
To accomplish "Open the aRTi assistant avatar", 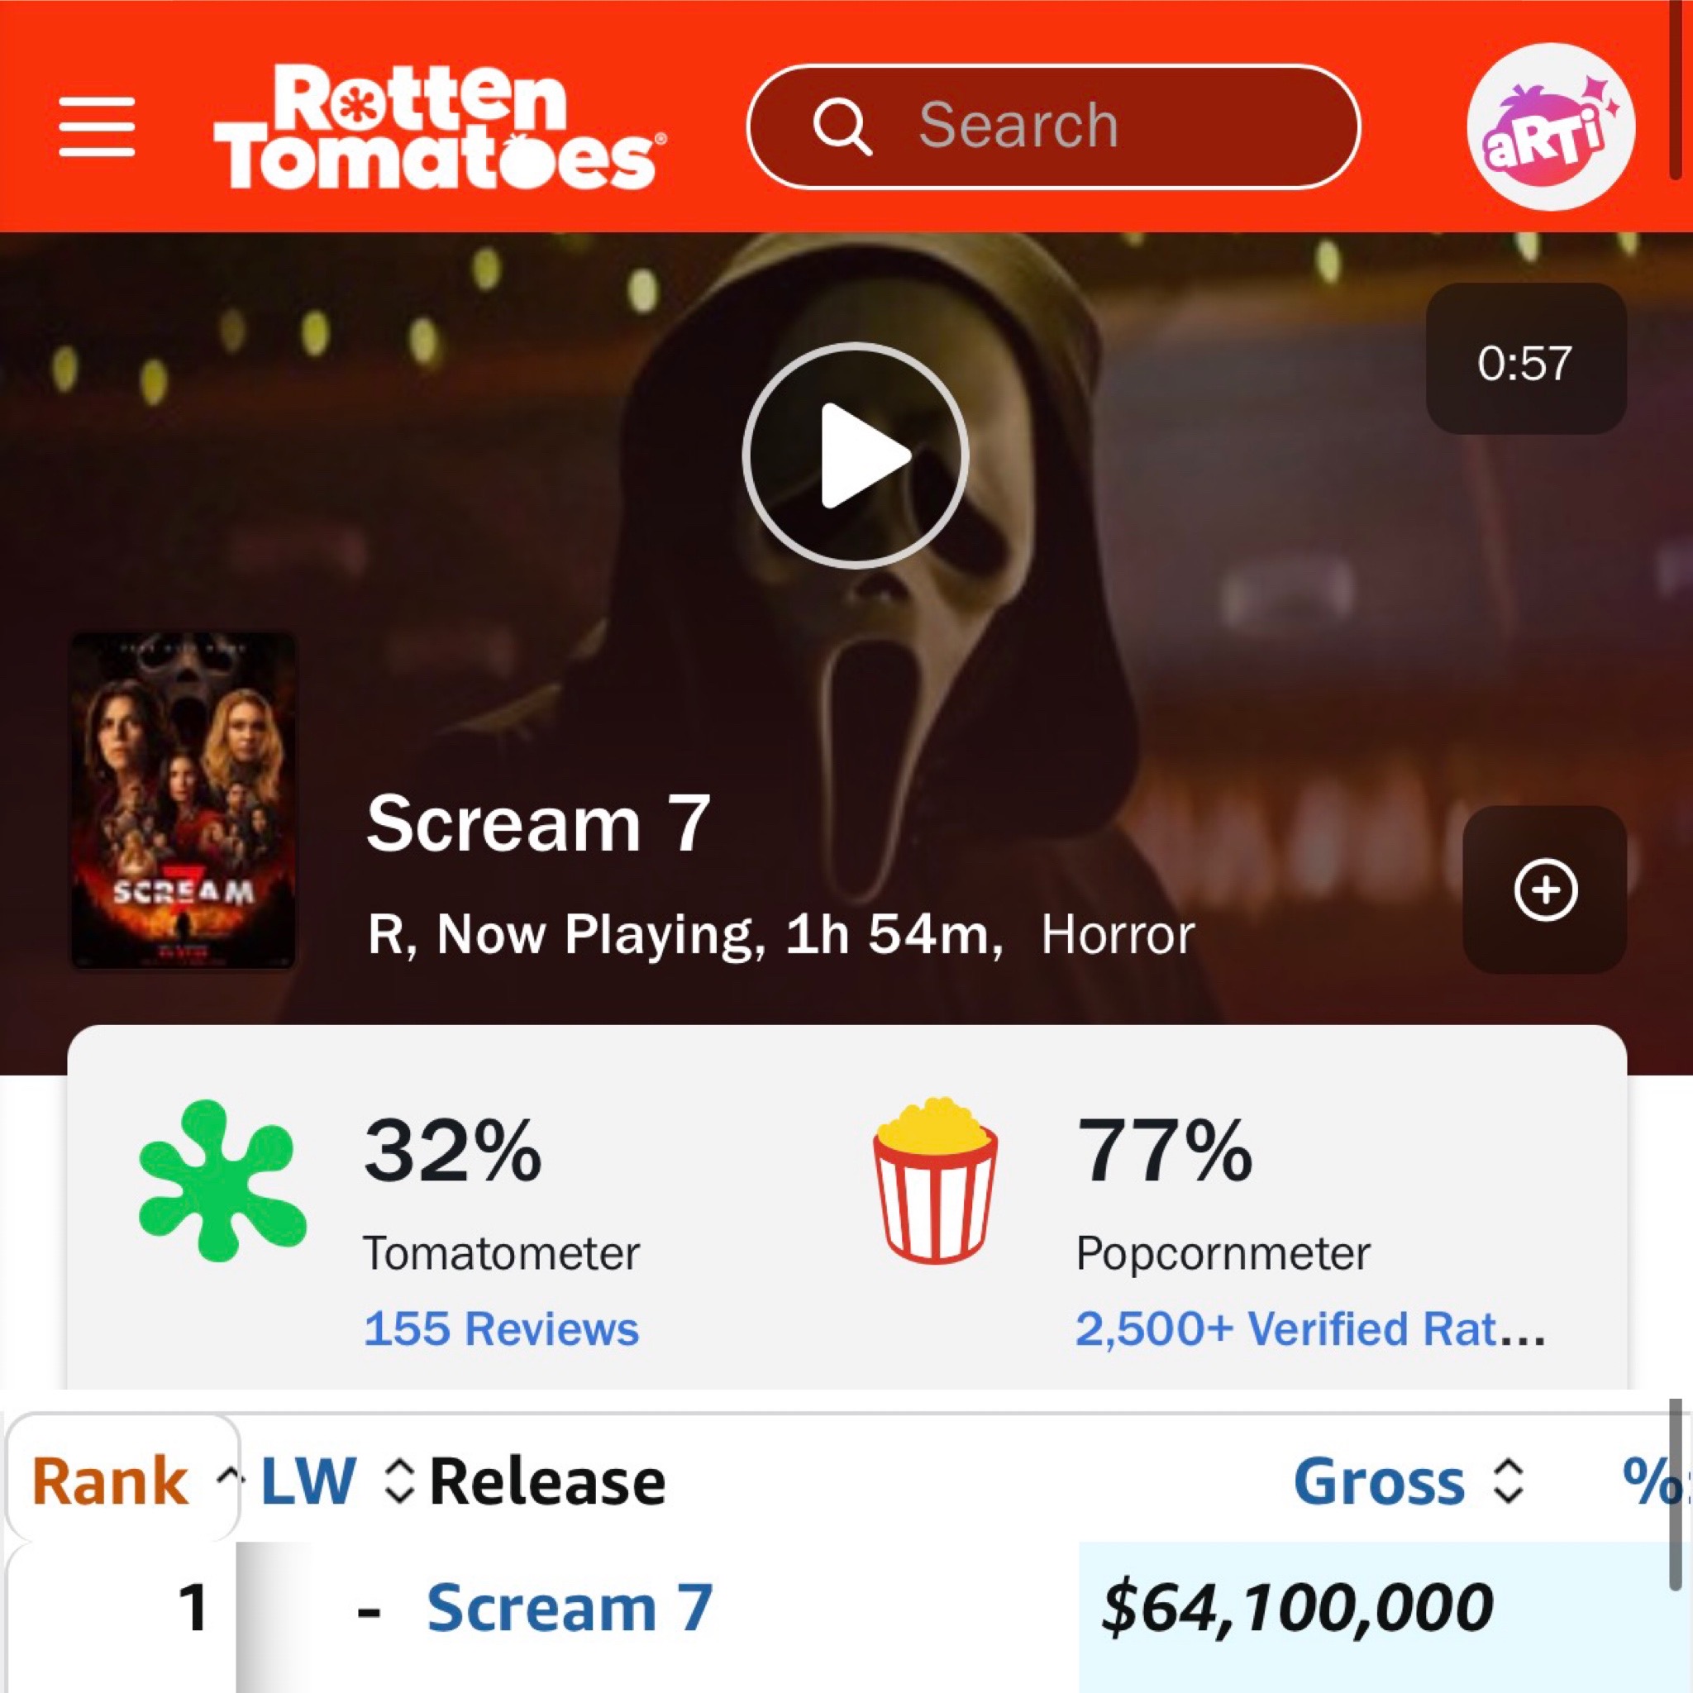I will 1551,127.
